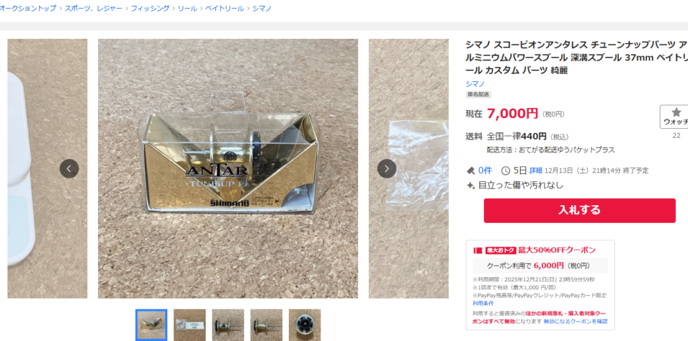Go to スポーツ、レジャー category breadcrumb
The width and height of the screenshot is (688, 341).
click(93, 8)
